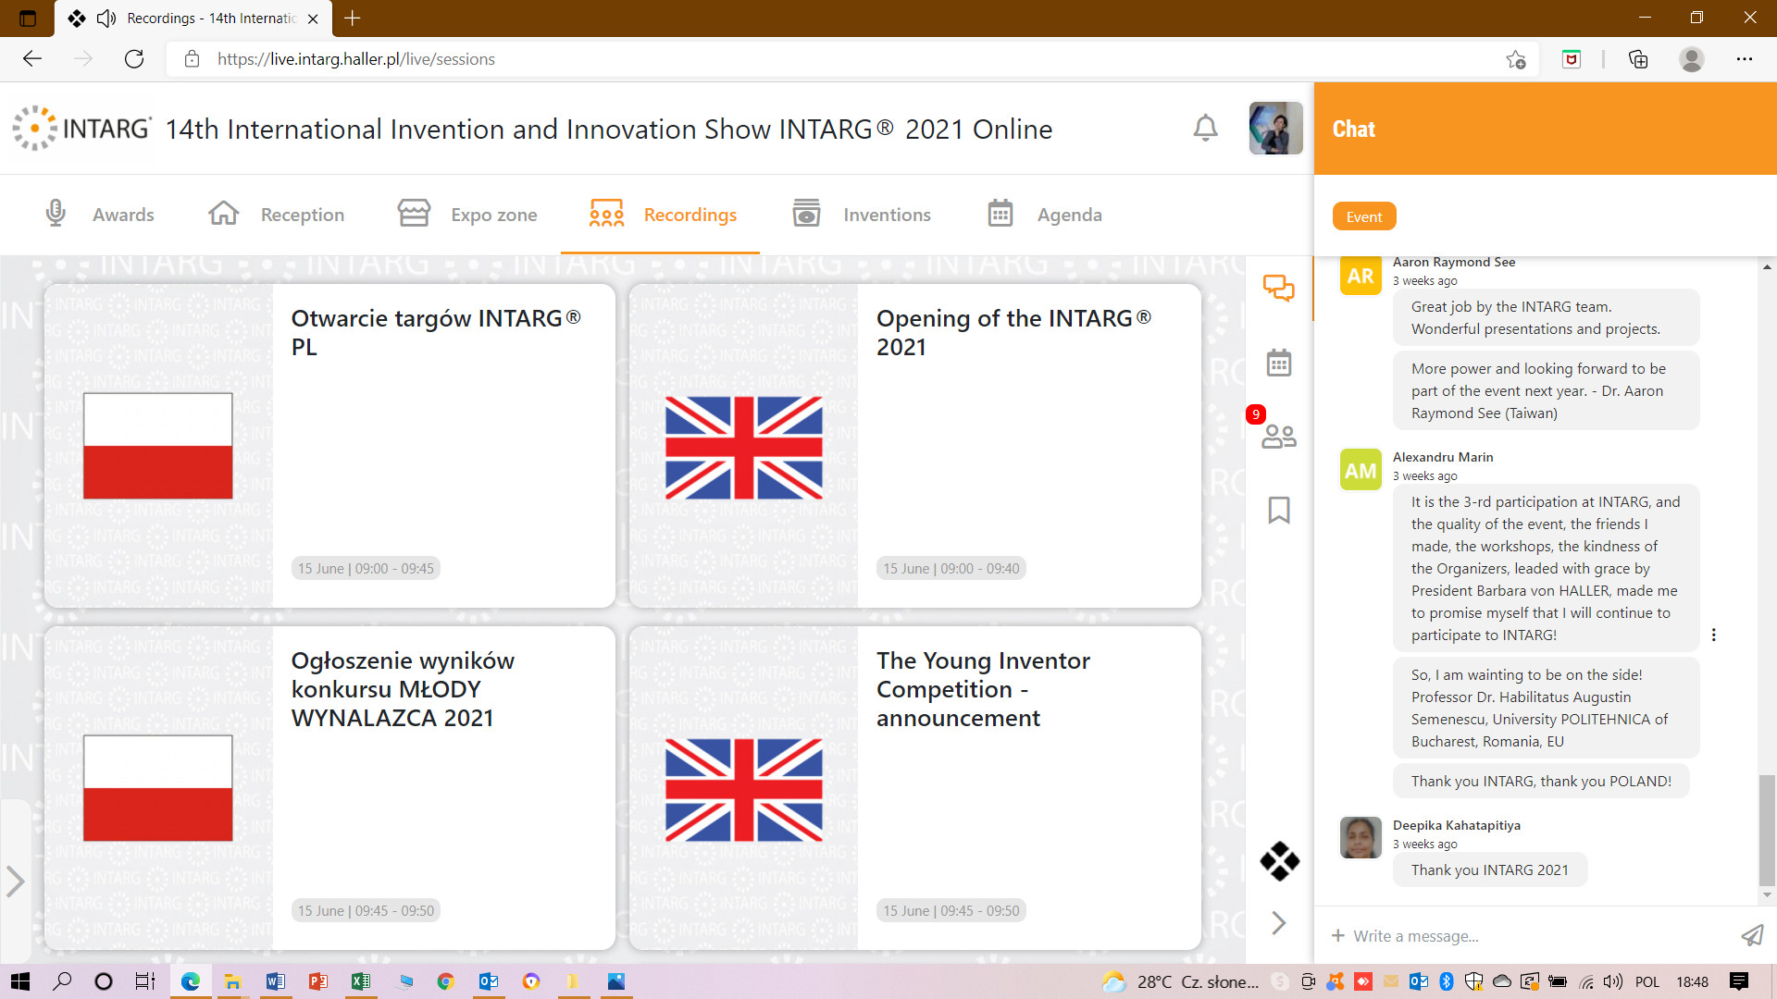Open tab actions menu icon
The image size is (1777, 999).
point(28,18)
